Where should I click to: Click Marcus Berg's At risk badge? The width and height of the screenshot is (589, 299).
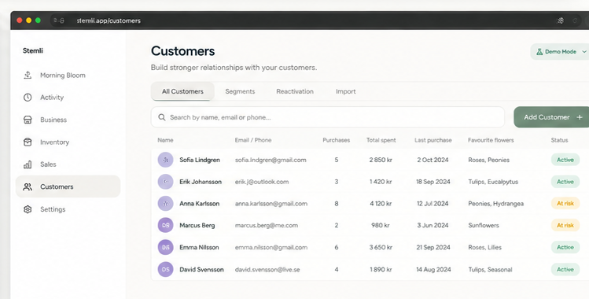pos(565,225)
